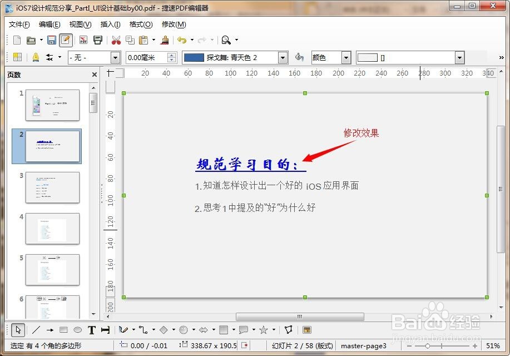Viewport: 510px width, 356px height.
Task: Select the Curve tool in the bottom toolbar
Action: (122, 329)
